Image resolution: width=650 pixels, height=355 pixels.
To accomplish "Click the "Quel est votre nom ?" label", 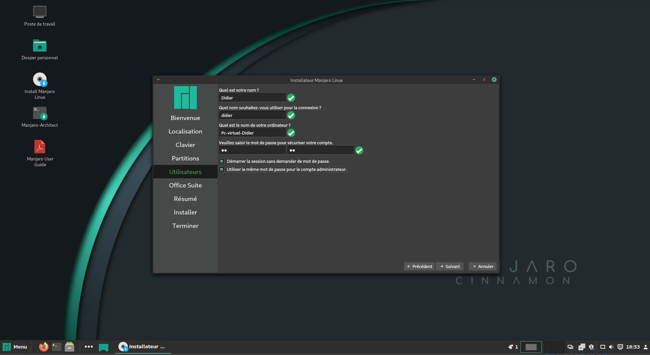I will pos(239,90).
